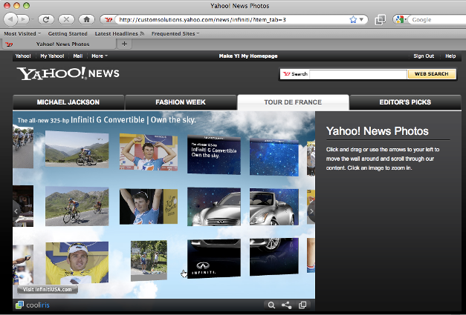466x315 pixels.
Task: Open a new tab with plus button
Action: pyautogui.click(x=124, y=44)
